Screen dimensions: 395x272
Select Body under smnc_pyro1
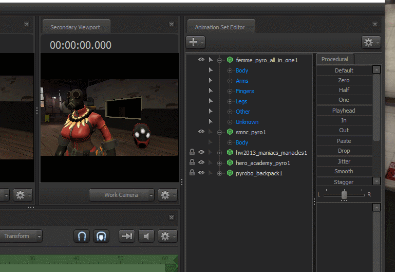[242, 142]
